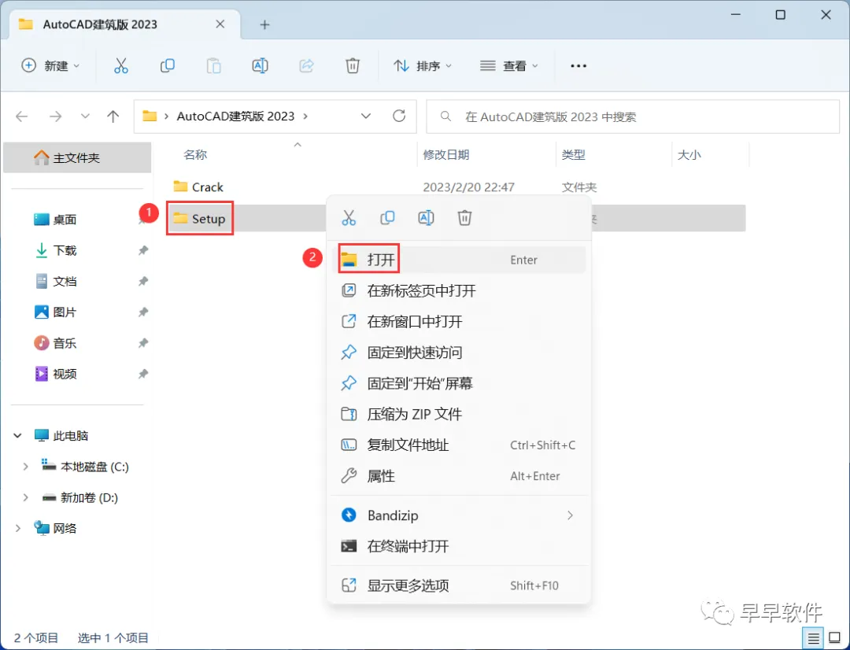Sort by the 类型 column header

573,154
